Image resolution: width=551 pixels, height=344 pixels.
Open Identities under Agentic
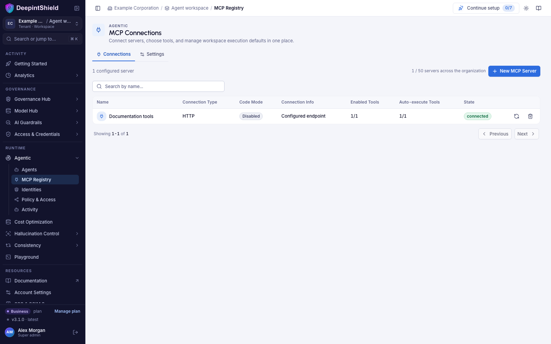(45, 190)
